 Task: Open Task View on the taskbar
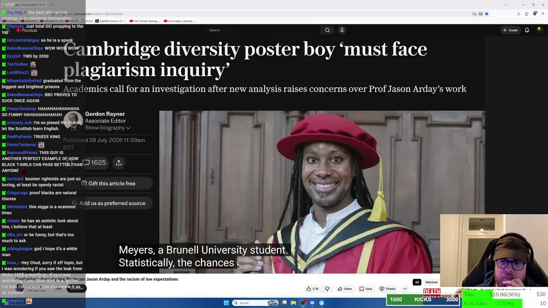(284, 303)
